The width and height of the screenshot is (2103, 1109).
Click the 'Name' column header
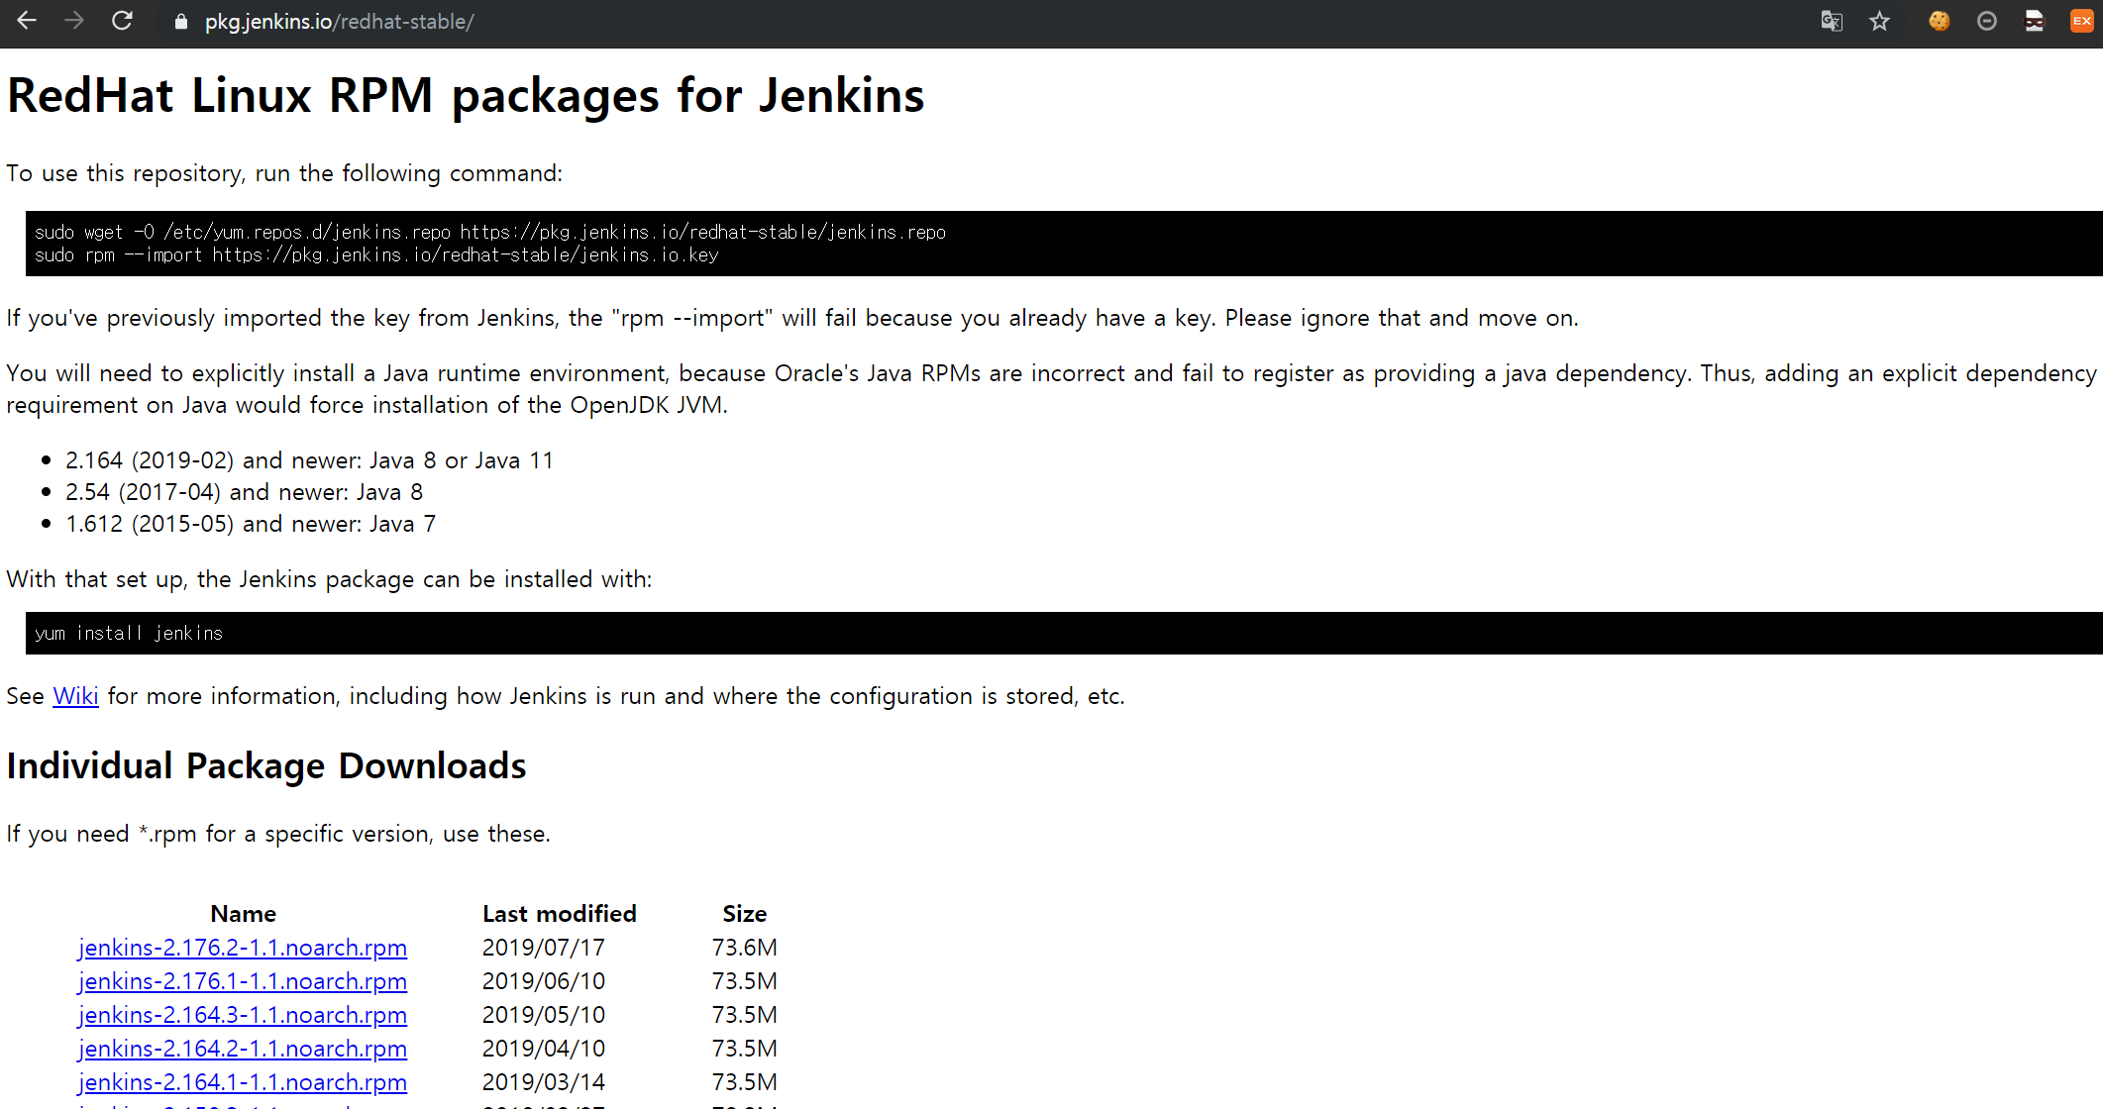click(x=243, y=914)
